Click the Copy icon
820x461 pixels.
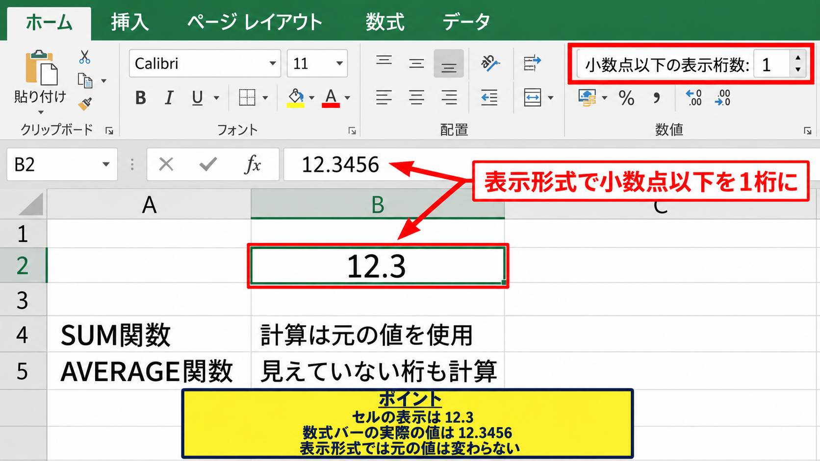pyautogui.click(x=85, y=81)
